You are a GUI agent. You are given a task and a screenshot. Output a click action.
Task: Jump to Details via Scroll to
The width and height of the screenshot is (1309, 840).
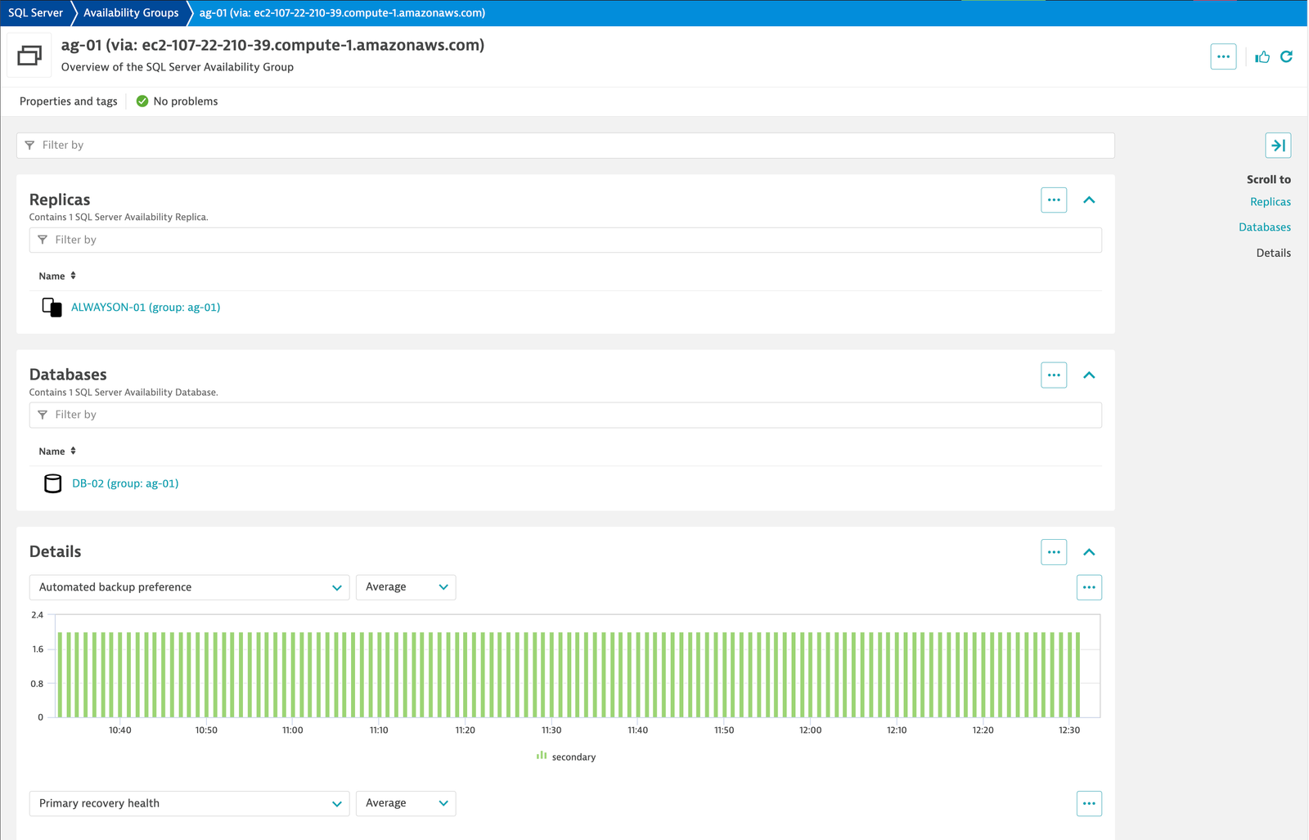(x=1274, y=253)
